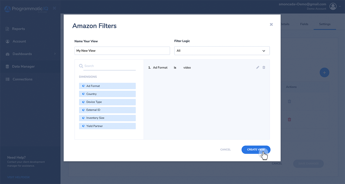Select the Inventory Size dimension

107,118
